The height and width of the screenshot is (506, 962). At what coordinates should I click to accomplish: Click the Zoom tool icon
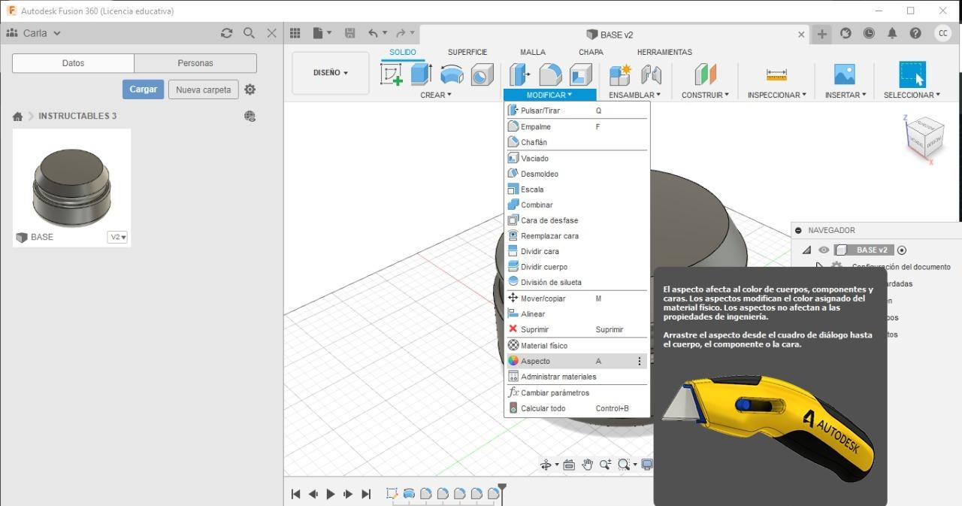(x=605, y=465)
